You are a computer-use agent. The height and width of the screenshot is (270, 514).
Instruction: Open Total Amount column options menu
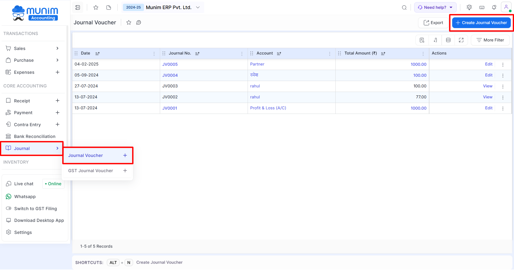click(423, 54)
